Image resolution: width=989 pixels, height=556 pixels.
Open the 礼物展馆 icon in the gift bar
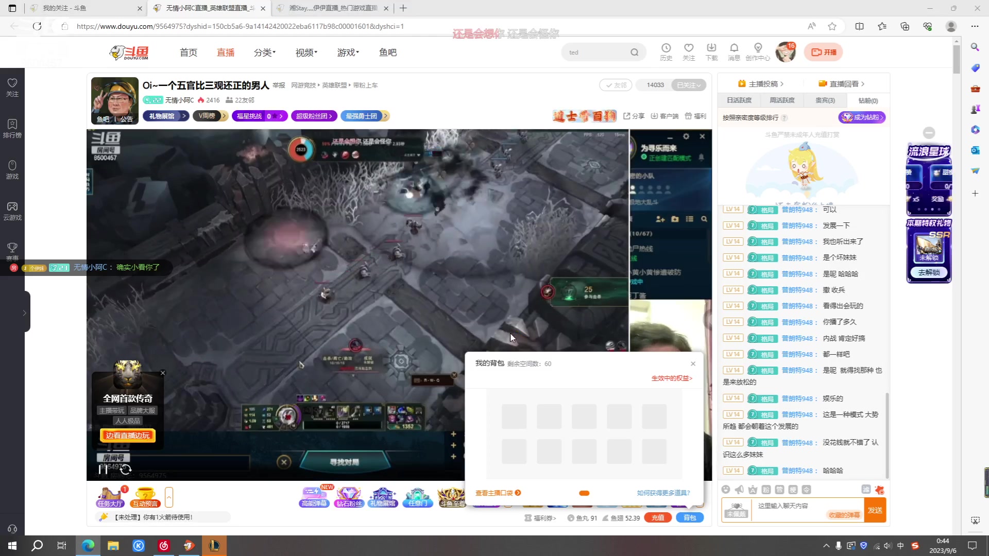pyautogui.click(x=383, y=497)
